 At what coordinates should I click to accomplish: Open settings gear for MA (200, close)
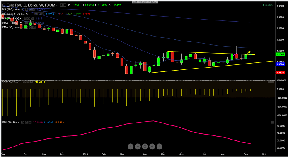tap(30, 10)
